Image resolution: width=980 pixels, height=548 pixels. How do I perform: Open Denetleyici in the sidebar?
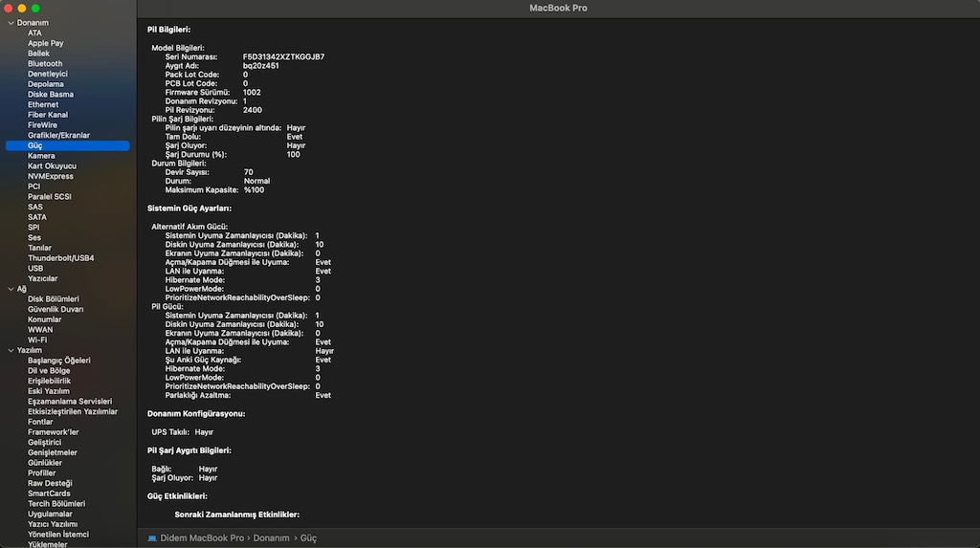(48, 74)
